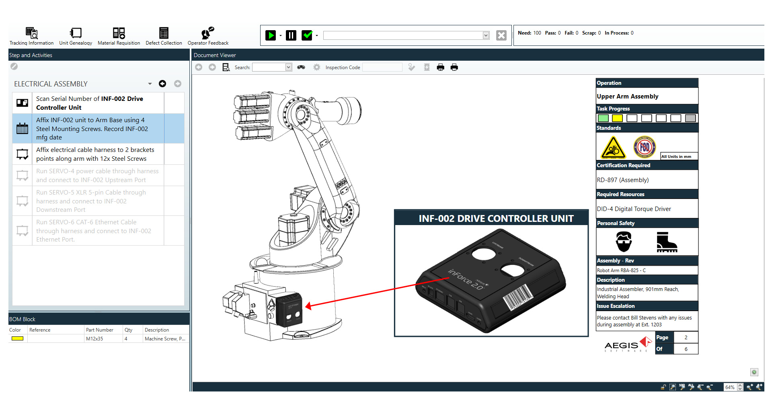Click the lightning document icon
The width and height of the screenshot is (772, 418).
(427, 67)
